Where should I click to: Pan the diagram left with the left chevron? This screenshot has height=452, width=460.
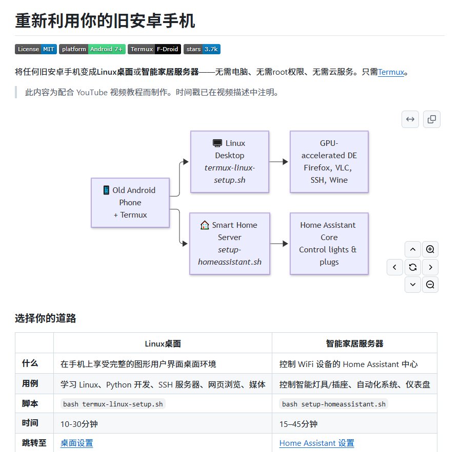click(x=394, y=267)
